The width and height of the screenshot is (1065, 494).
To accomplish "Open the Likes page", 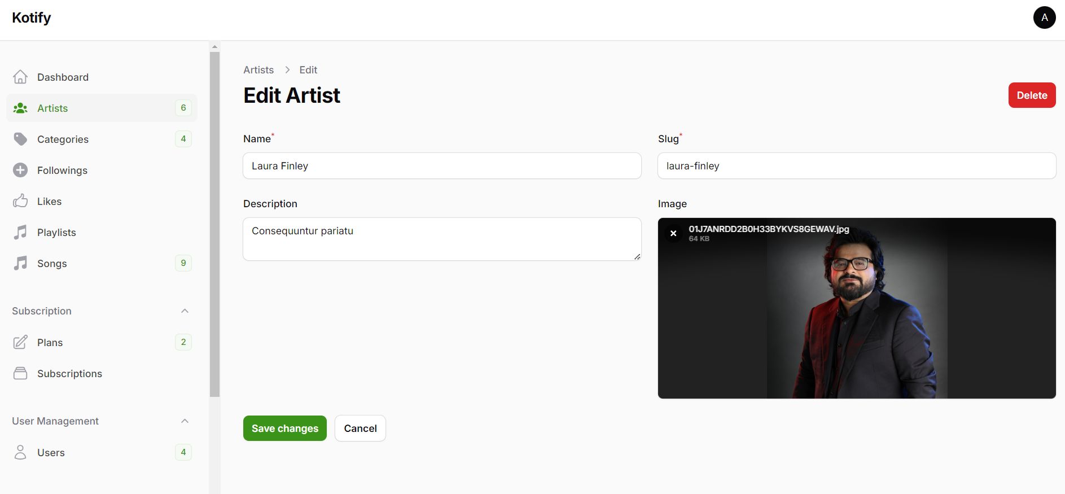I will pos(102,201).
